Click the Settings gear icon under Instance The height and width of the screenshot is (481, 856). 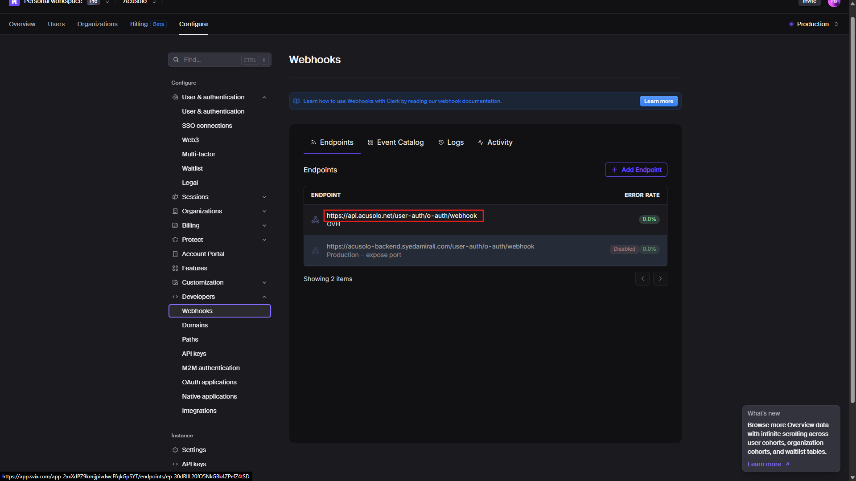point(175,450)
